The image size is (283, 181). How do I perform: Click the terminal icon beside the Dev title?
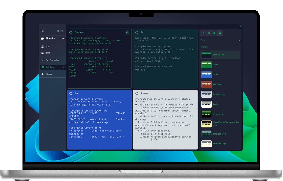point(137,32)
